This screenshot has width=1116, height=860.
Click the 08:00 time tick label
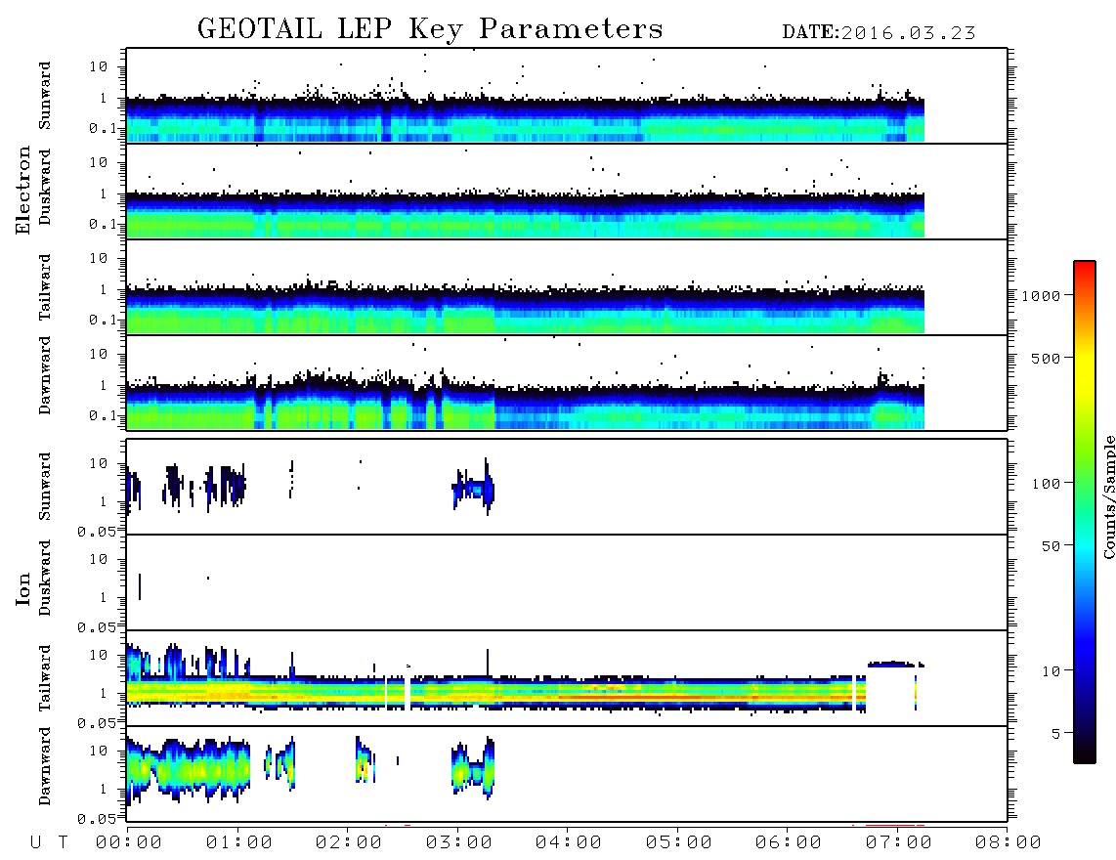tap(1008, 843)
